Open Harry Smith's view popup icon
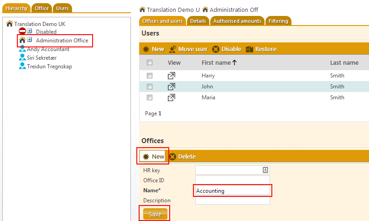 point(172,76)
